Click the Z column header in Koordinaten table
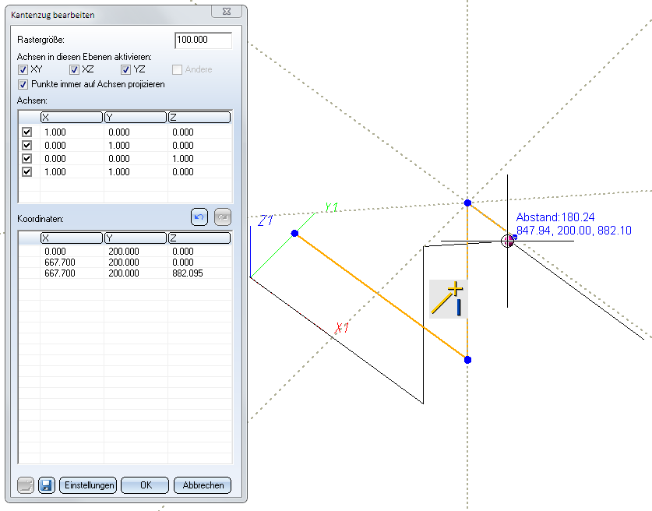The image size is (652, 511). point(199,238)
